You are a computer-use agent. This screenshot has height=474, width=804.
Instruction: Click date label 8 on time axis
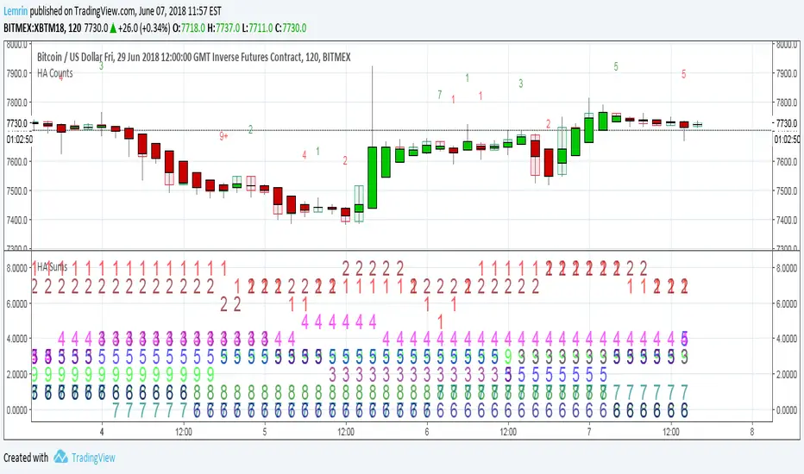(x=752, y=432)
